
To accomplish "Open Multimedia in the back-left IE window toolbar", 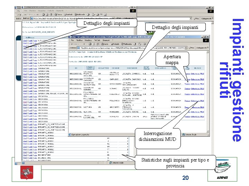I will coord(80,14).
